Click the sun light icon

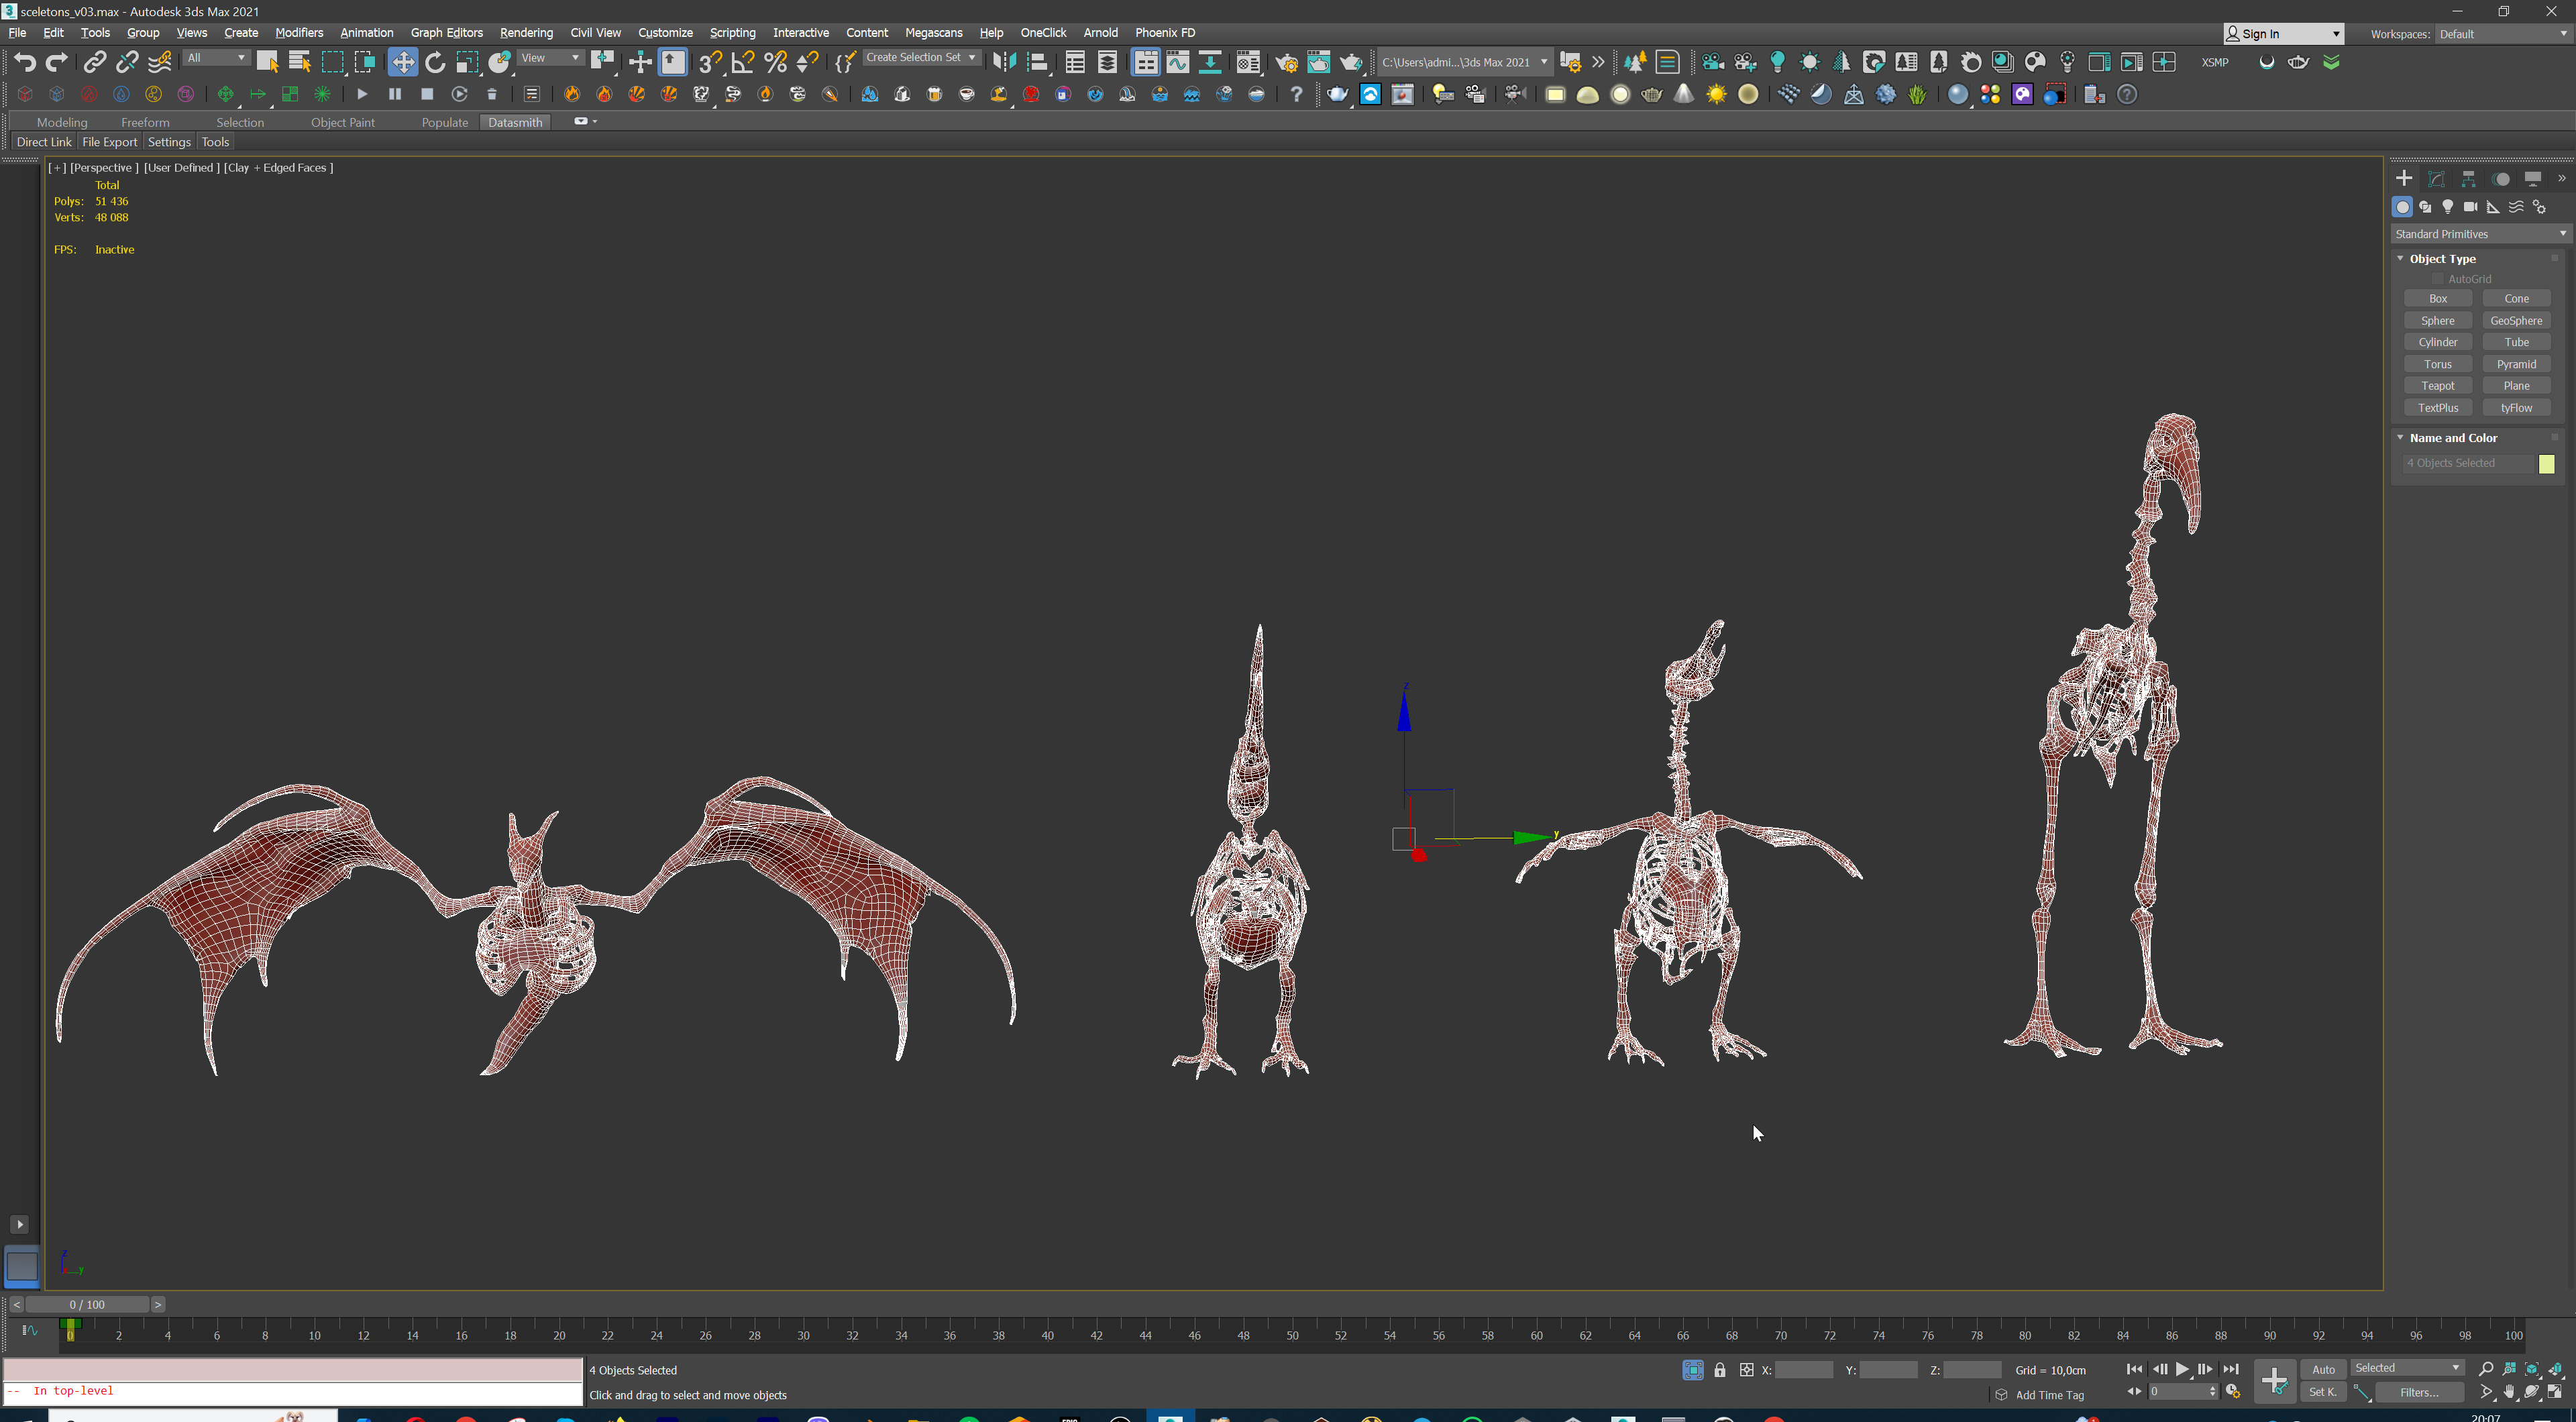pyautogui.click(x=1716, y=94)
